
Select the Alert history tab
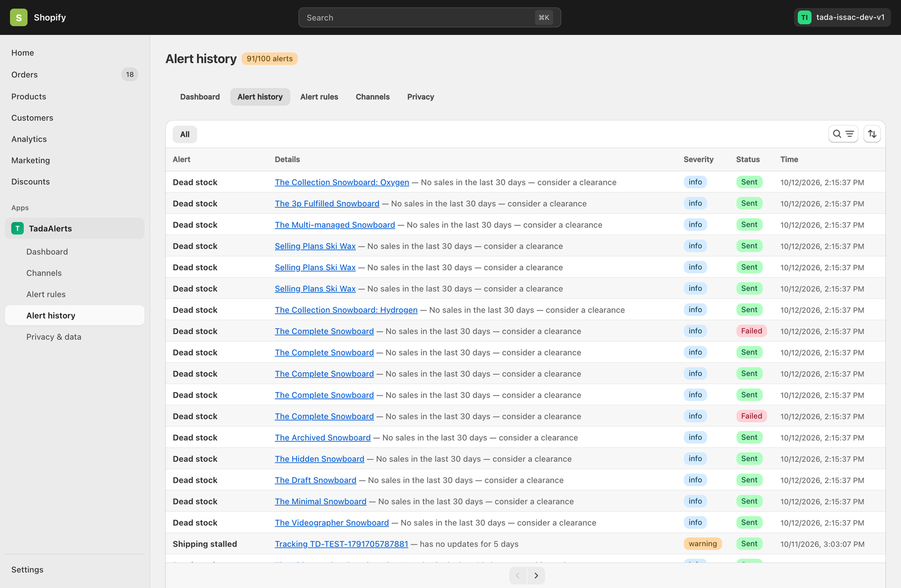pos(260,97)
